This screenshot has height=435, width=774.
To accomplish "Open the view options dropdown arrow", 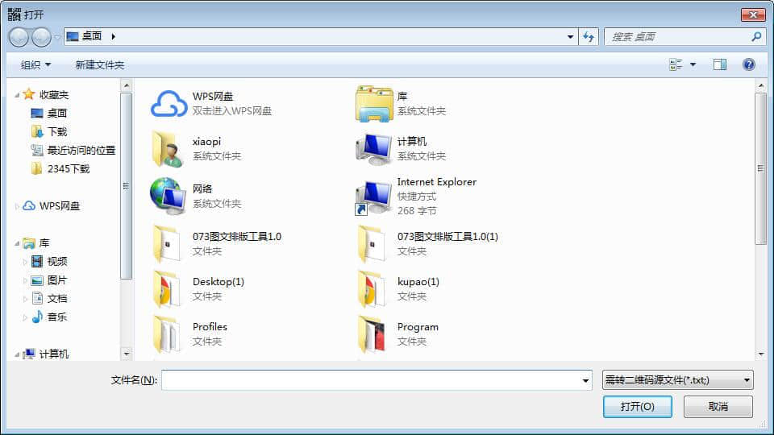I will tap(693, 64).
